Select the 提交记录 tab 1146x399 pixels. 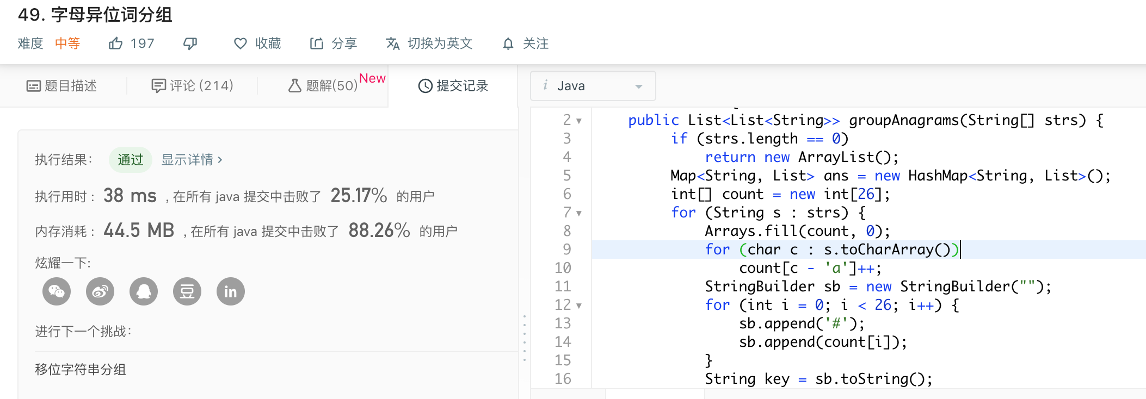pyautogui.click(x=453, y=86)
